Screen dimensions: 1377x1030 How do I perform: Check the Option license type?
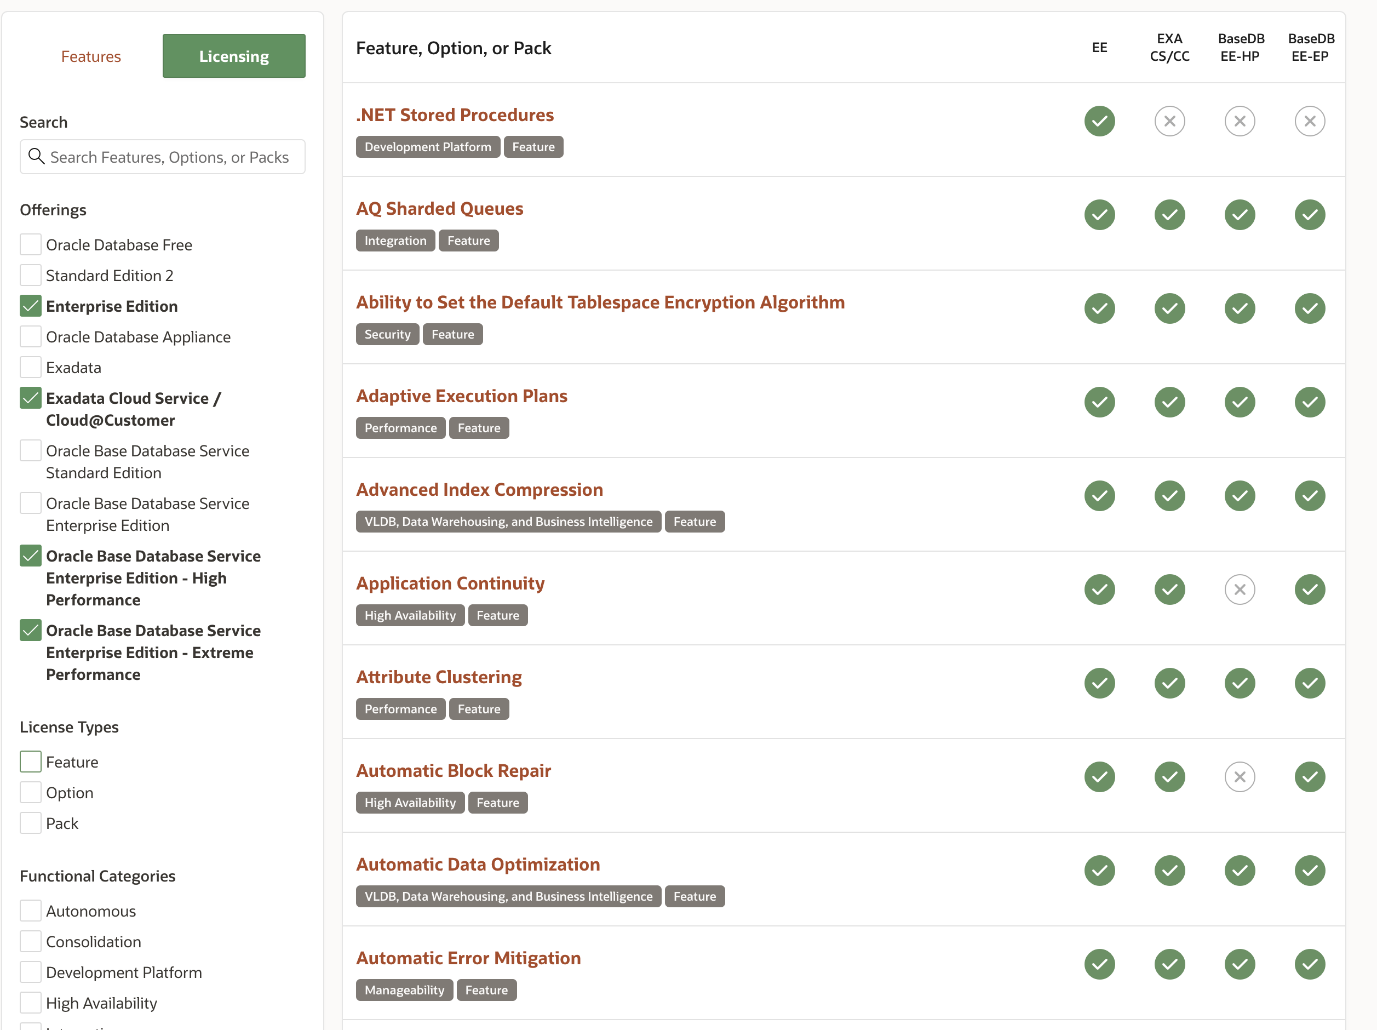click(31, 793)
